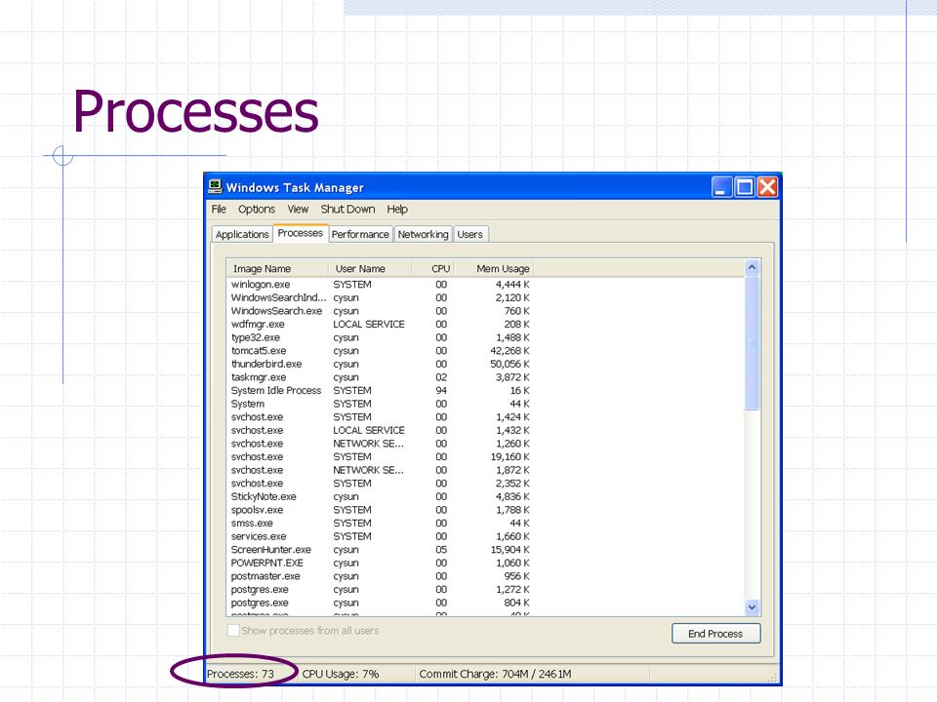This screenshot has height=702, width=937.
Task: Click the Processes: 73 status entry
Action: point(240,674)
